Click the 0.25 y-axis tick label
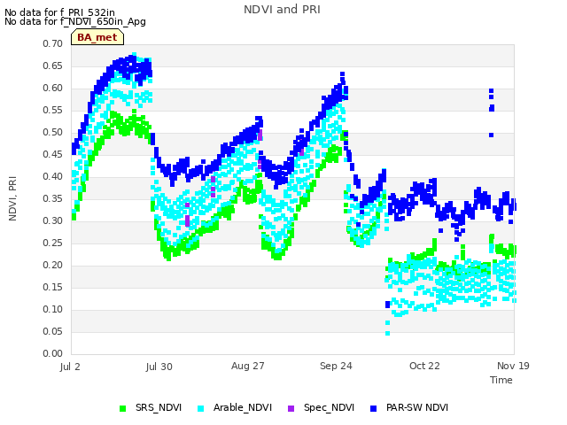567x425 pixels. click(x=53, y=243)
